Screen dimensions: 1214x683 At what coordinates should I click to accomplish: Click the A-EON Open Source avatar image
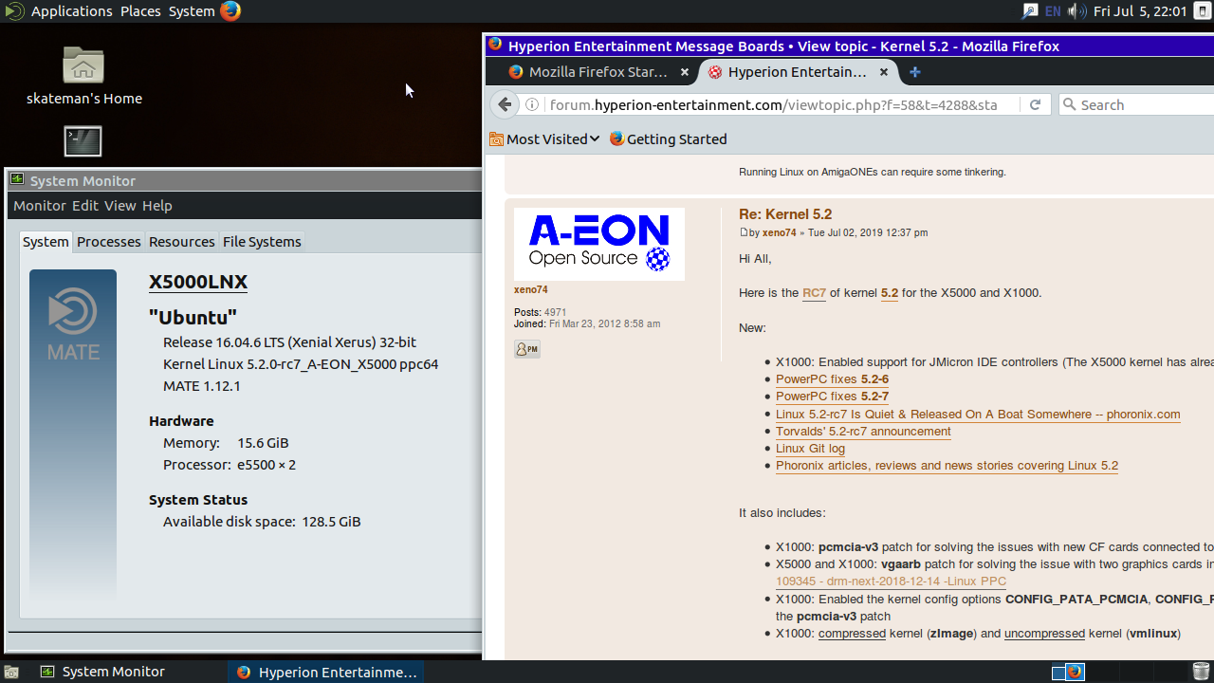point(599,245)
